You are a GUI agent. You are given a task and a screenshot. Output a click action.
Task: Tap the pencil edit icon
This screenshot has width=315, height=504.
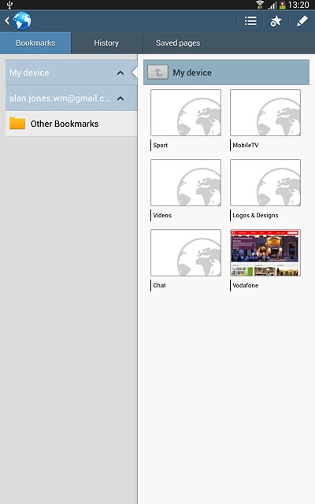coord(302,21)
